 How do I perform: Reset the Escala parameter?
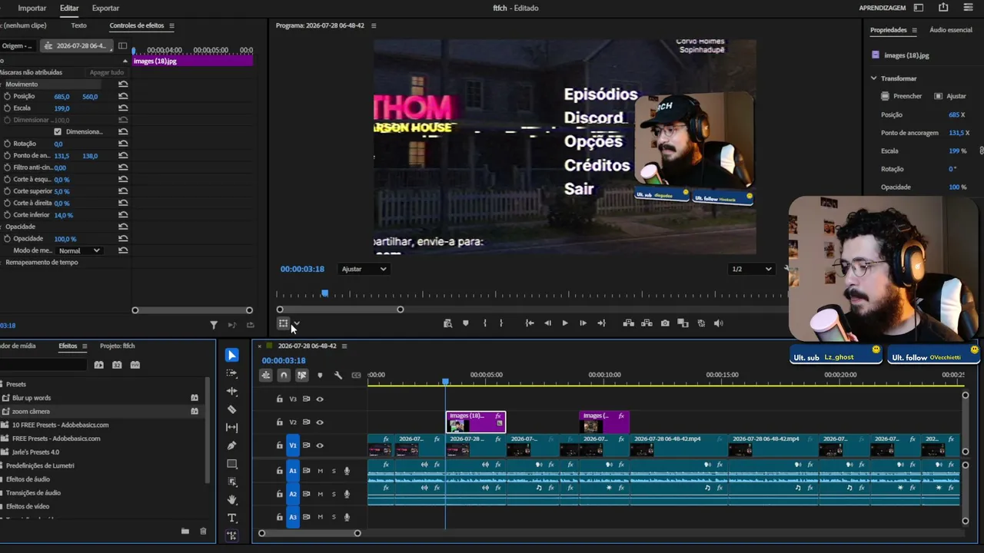coord(123,108)
